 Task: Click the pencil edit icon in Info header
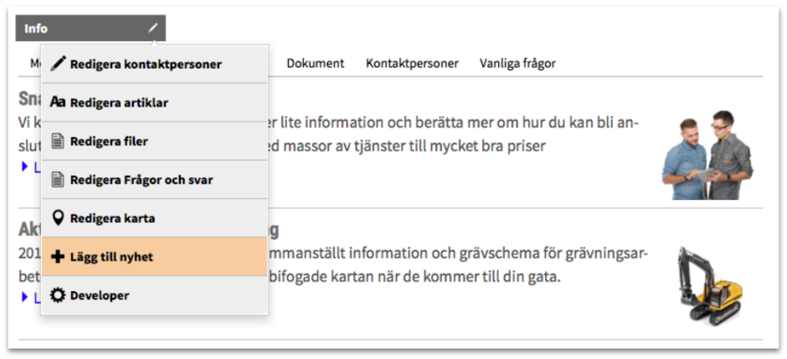[x=152, y=28]
